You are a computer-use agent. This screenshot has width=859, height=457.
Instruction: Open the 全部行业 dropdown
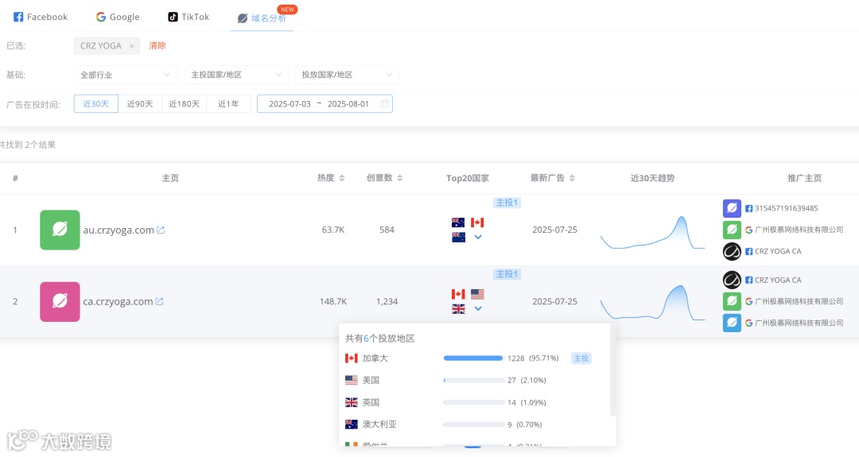(126, 75)
